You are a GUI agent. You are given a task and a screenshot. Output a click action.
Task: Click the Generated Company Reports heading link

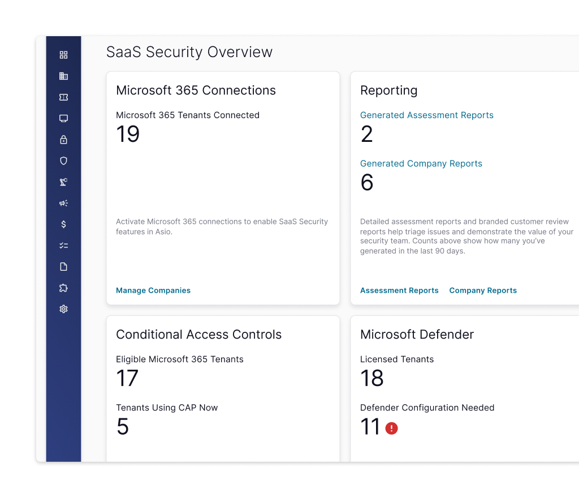pos(421,163)
